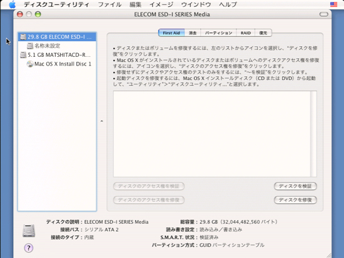Switch to the 復元 tab
Viewport: 344px width, 258px height.
point(263,33)
